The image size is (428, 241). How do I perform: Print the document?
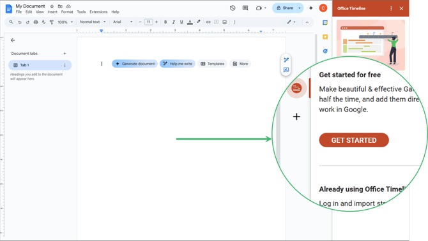click(x=36, y=22)
